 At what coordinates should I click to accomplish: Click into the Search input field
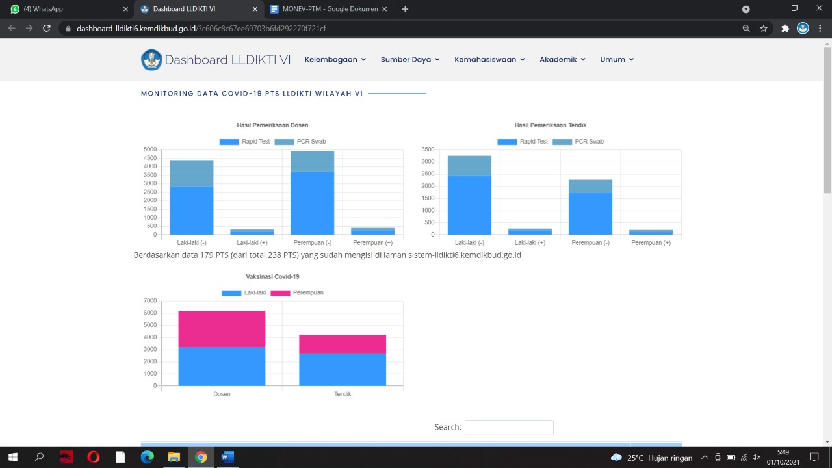point(509,427)
